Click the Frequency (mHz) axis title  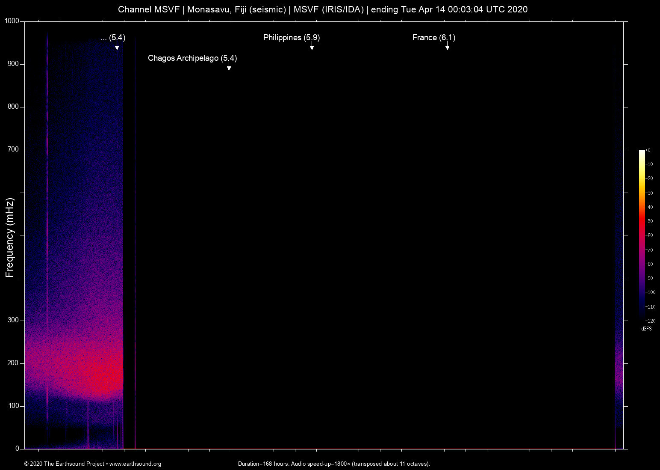pyautogui.click(x=10, y=238)
